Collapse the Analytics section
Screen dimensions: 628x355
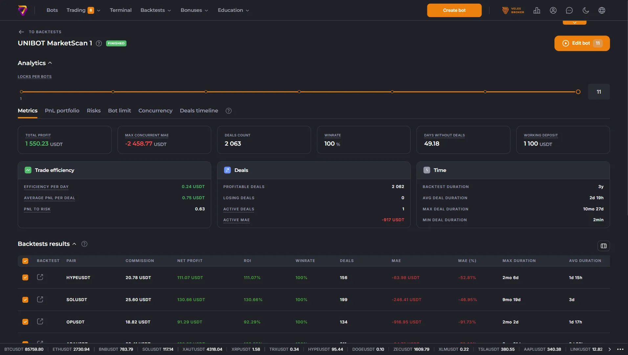tap(35, 63)
